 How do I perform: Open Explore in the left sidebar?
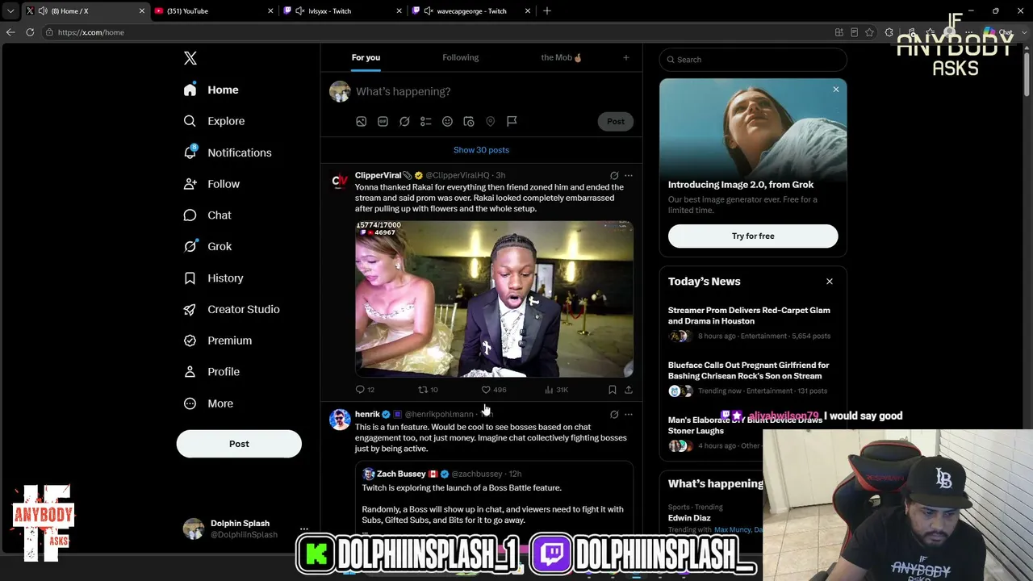tap(214, 121)
